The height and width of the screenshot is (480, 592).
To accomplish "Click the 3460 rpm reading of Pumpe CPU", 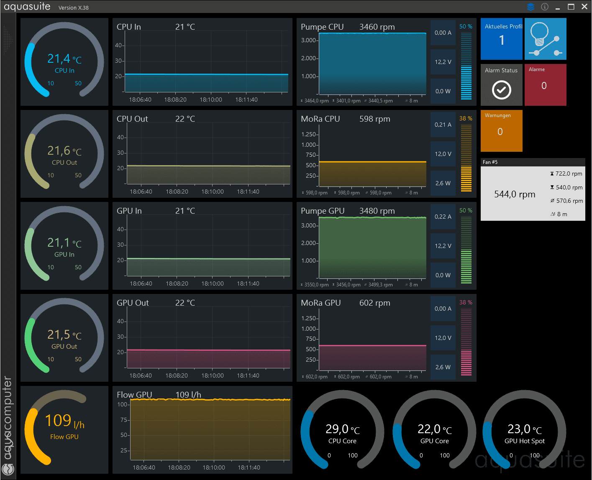I will (377, 27).
